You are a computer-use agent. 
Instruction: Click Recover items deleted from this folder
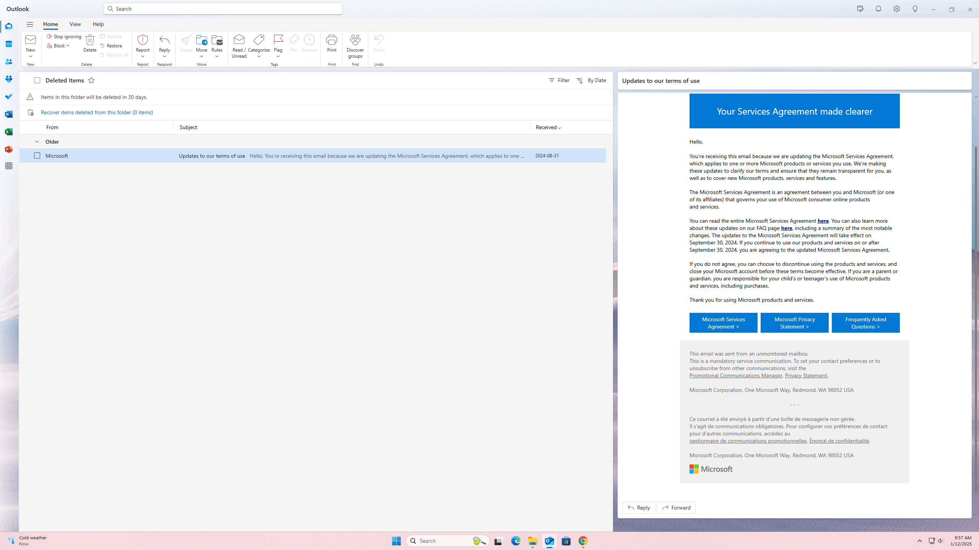[97, 112]
